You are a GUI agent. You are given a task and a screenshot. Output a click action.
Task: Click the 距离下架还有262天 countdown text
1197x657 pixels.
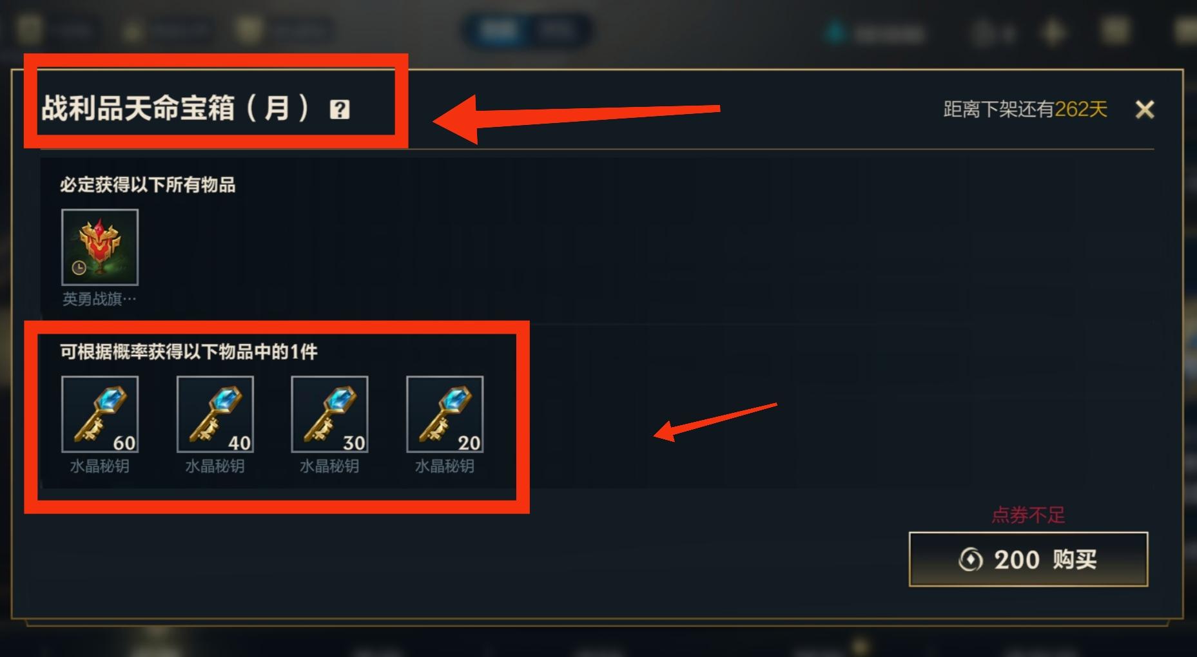[x=1025, y=110]
